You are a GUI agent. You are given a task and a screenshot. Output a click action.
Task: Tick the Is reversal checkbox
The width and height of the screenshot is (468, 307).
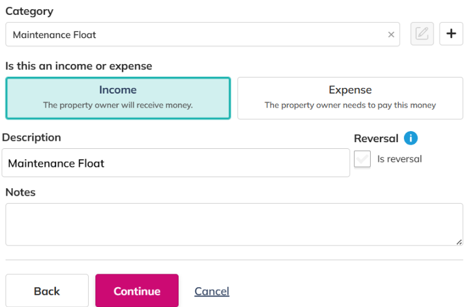click(x=362, y=159)
